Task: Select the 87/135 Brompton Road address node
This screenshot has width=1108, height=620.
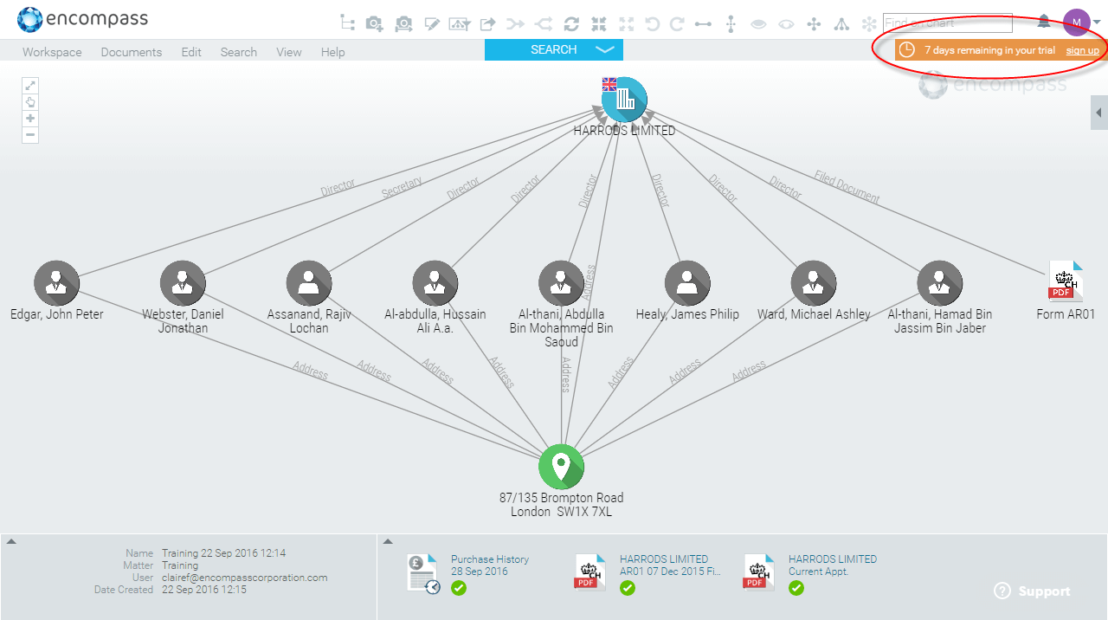Action: [561, 467]
